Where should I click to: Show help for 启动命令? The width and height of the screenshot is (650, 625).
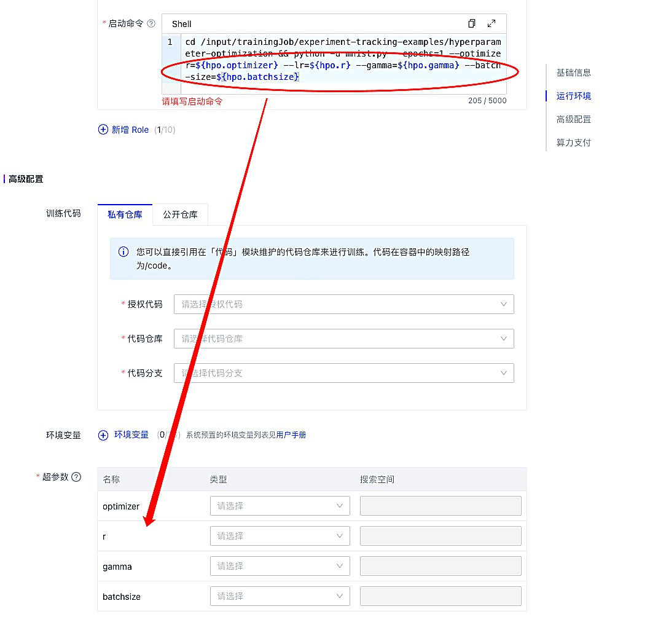[x=151, y=23]
